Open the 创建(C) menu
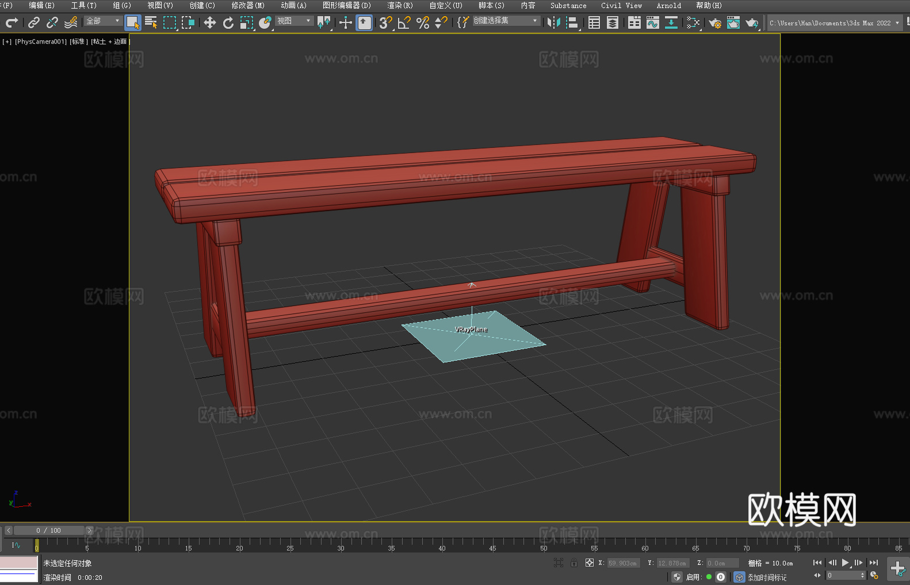The height and width of the screenshot is (585, 910). 202,5
